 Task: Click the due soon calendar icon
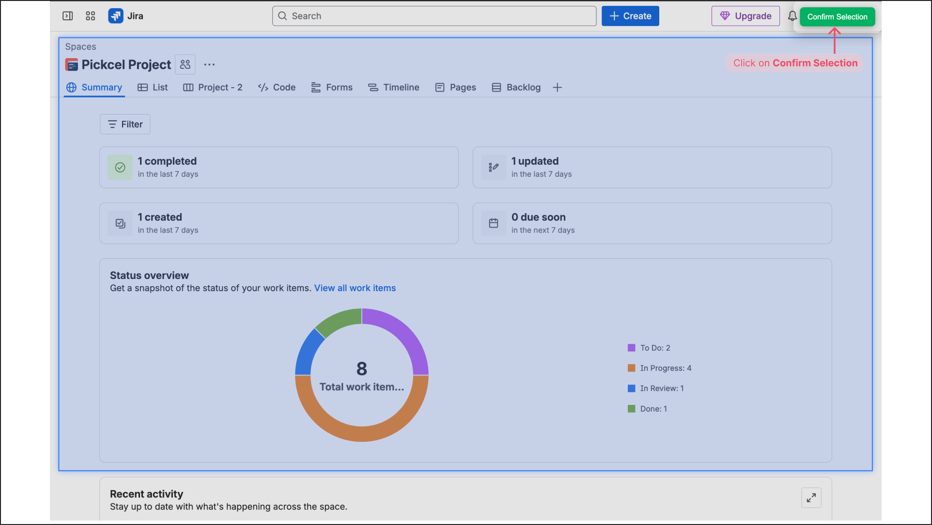coord(494,223)
